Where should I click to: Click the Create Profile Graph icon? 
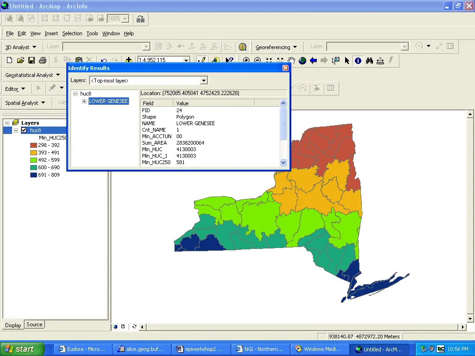pos(228,46)
